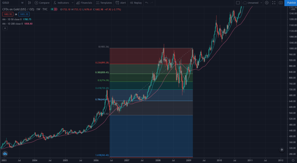Open the Financials menu
The height and width of the screenshot is (163, 297).
click(84, 3)
